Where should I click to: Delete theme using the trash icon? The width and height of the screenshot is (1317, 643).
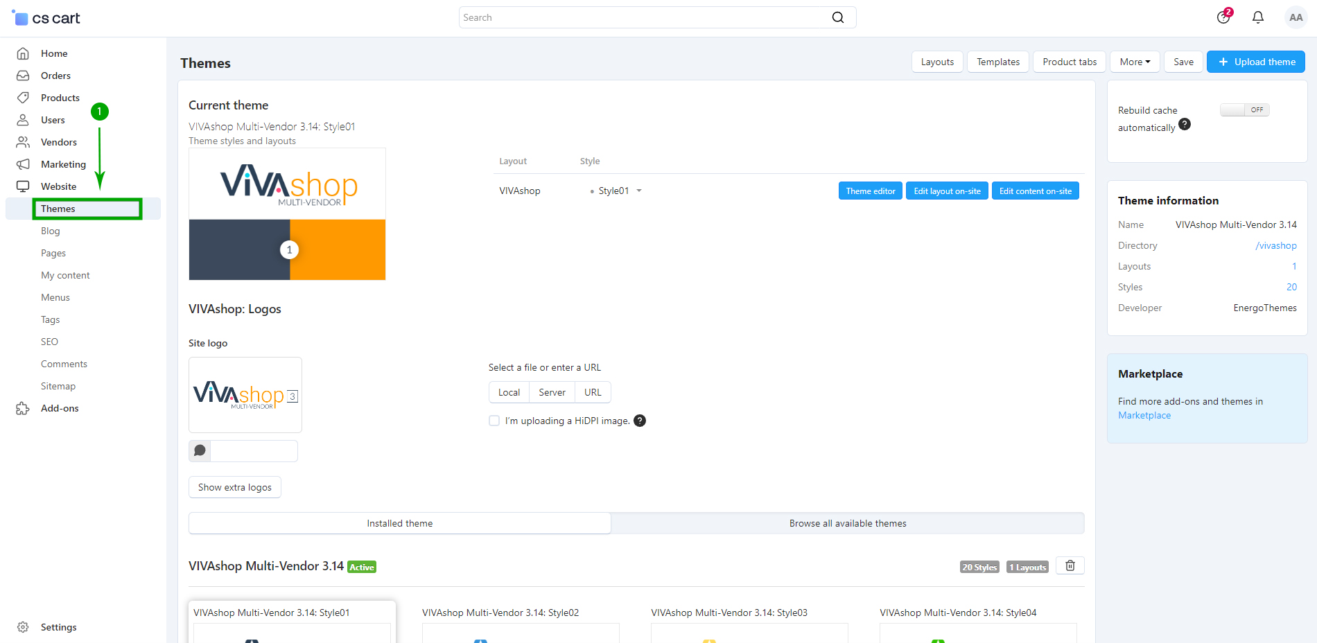tap(1070, 566)
